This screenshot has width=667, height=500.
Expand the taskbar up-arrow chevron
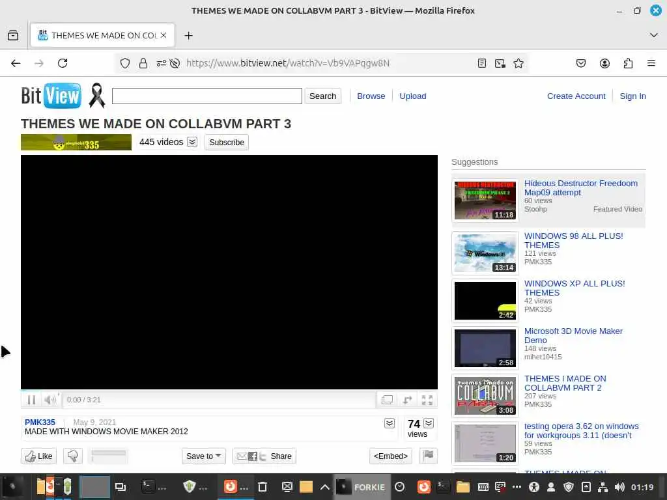tap(324, 487)
